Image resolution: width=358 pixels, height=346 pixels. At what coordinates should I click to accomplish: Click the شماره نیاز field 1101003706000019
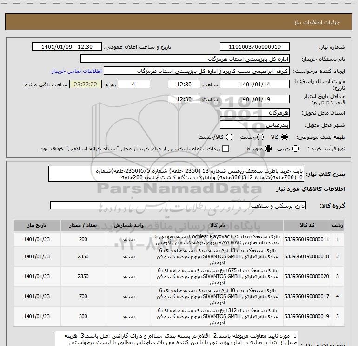tap(255, 47)
